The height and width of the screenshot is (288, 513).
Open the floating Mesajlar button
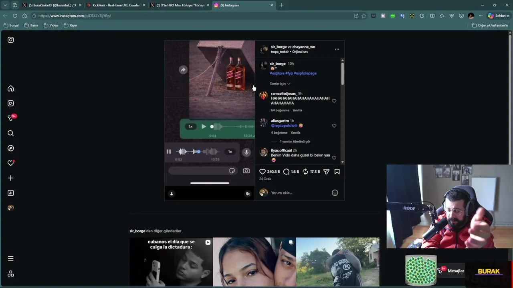click(450, 271)
